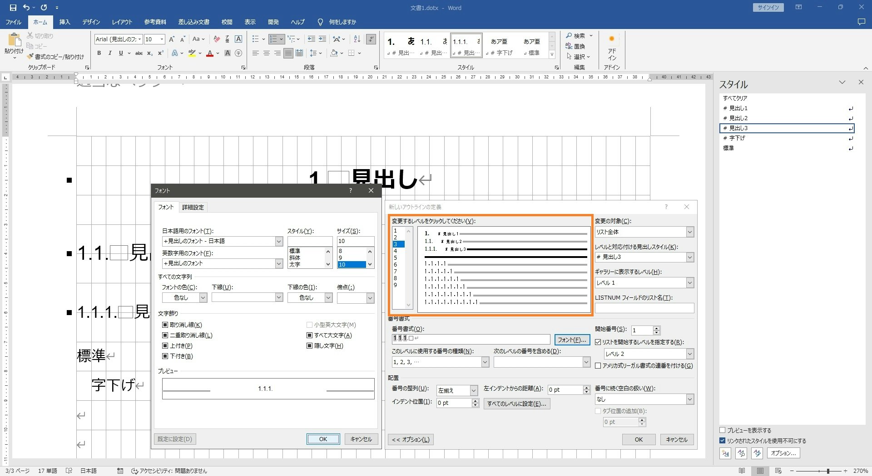
Task: Open フォントの色 color picker
Action: [203, 297]
